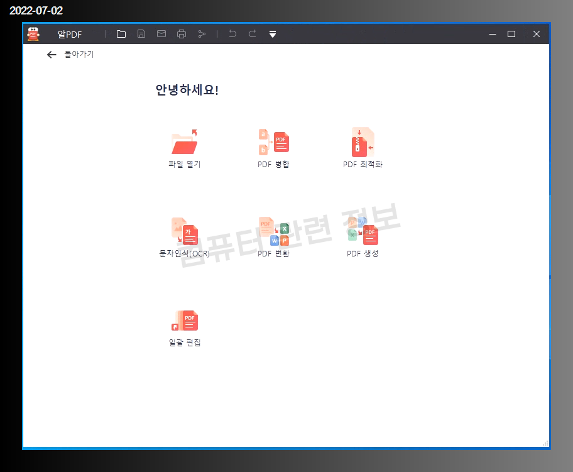
Task: Click the redo arrow in the toolbar
Action: (x=253, y=34)
